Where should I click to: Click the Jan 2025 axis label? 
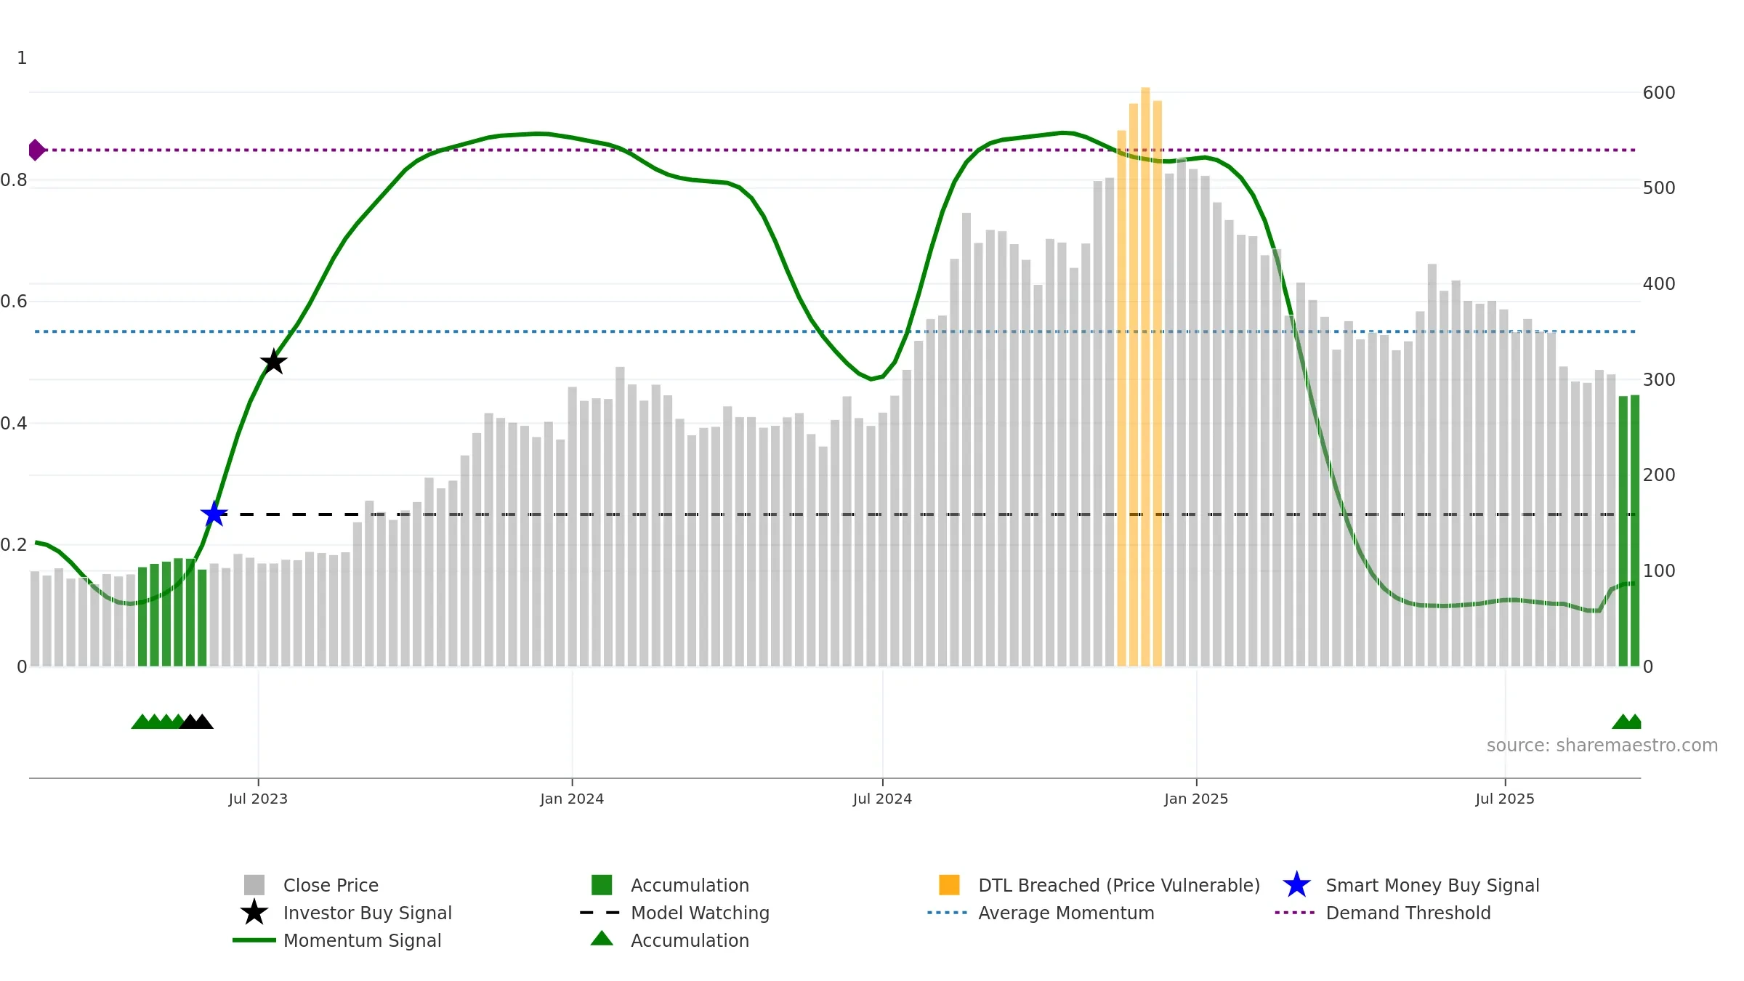click(x=1196, y=799)
